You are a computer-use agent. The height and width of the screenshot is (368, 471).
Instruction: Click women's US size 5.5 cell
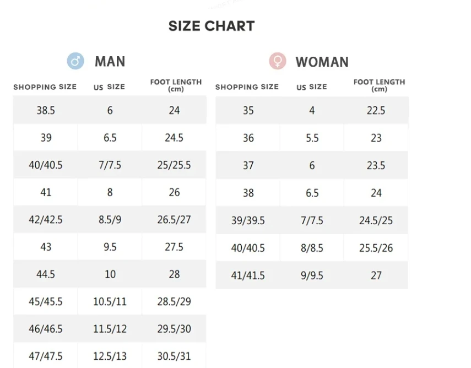coord(312,138)
